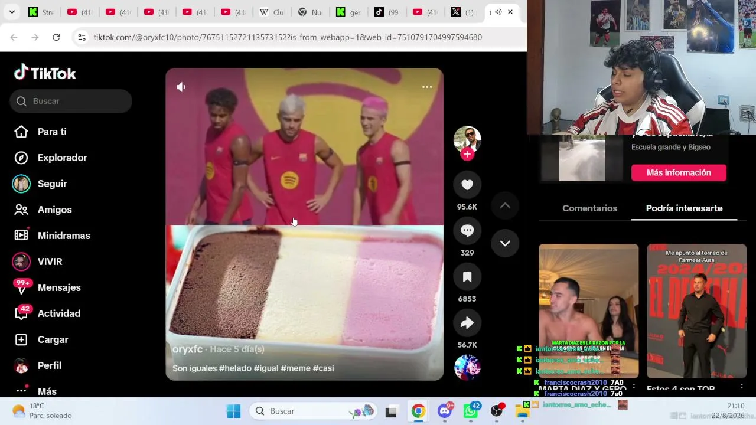Open comments bubble showing 329

pos(467,231)
